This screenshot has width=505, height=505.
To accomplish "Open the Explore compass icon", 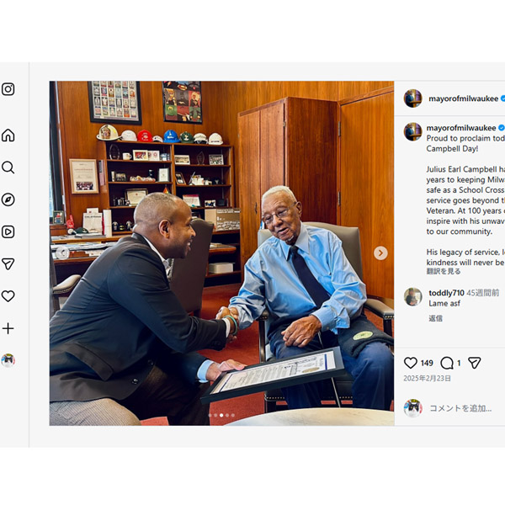I will pyautogui.click(x=8, y=199).
